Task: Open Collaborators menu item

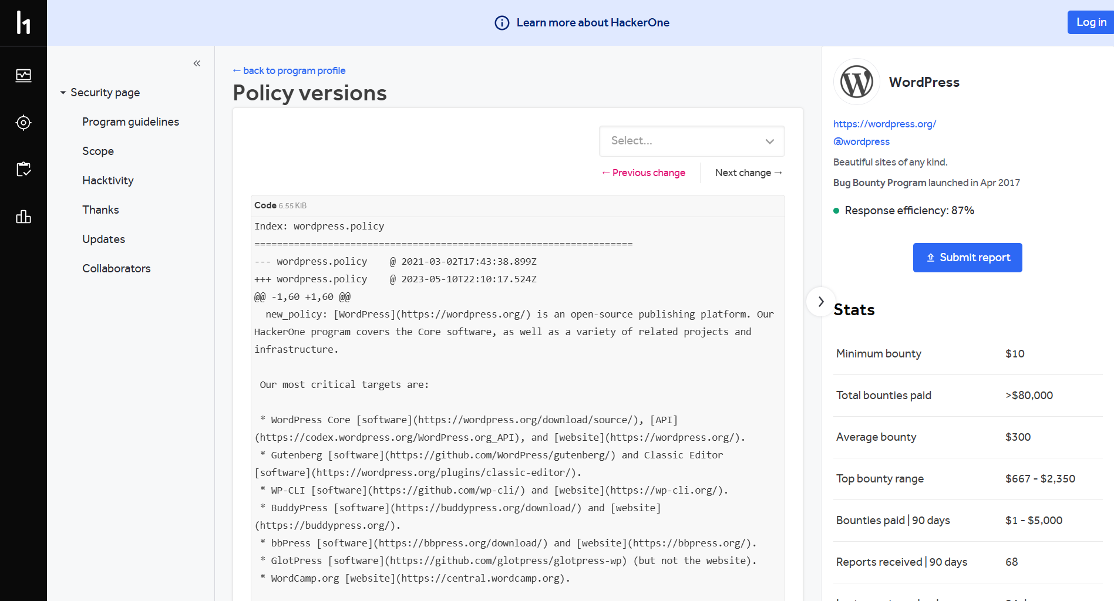Action: tap(116, 269)
